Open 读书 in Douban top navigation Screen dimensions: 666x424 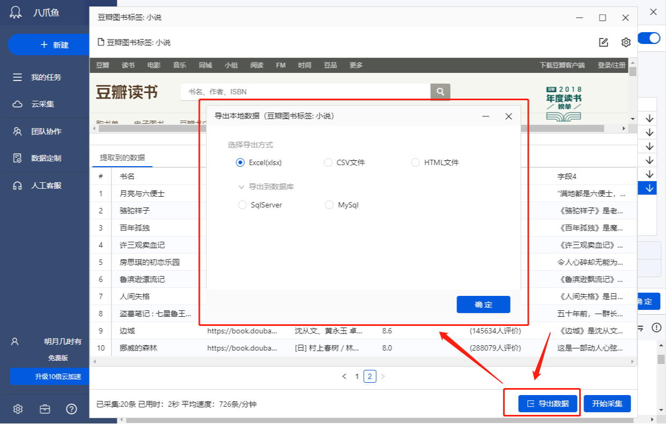click(x=128, y=65)
